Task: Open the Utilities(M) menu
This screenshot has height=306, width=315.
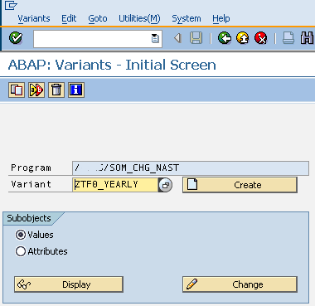Action: click(139, 18)
